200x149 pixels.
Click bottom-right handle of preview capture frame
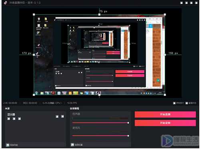point(165,95)
